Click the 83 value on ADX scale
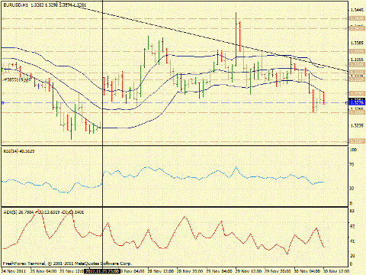Image resolution: width=366 pixels, height=275 pixels. tap(352, 211)
